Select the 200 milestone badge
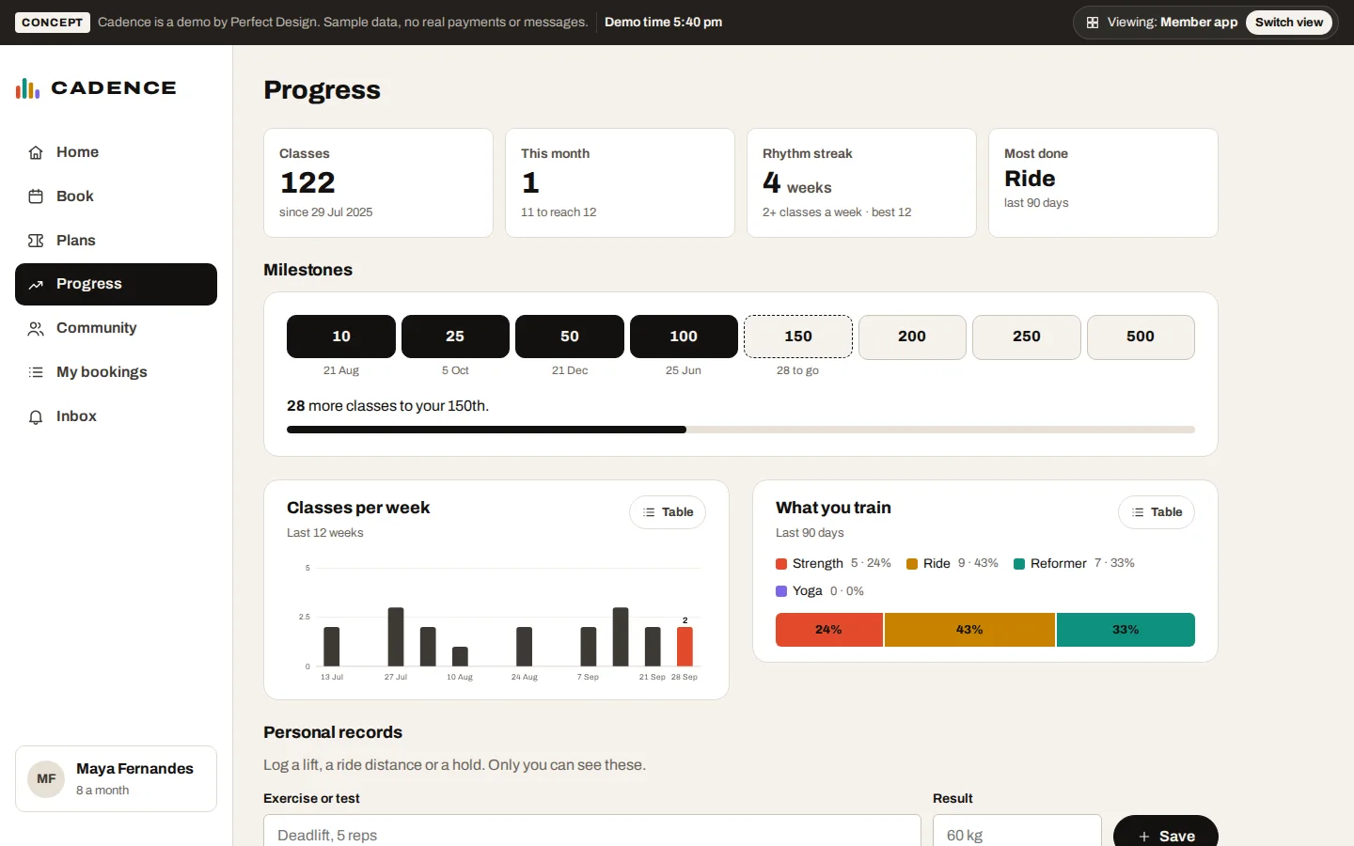Image resolution: width=1354 pixels, height=846 pixels. click(x=912, y=337)
